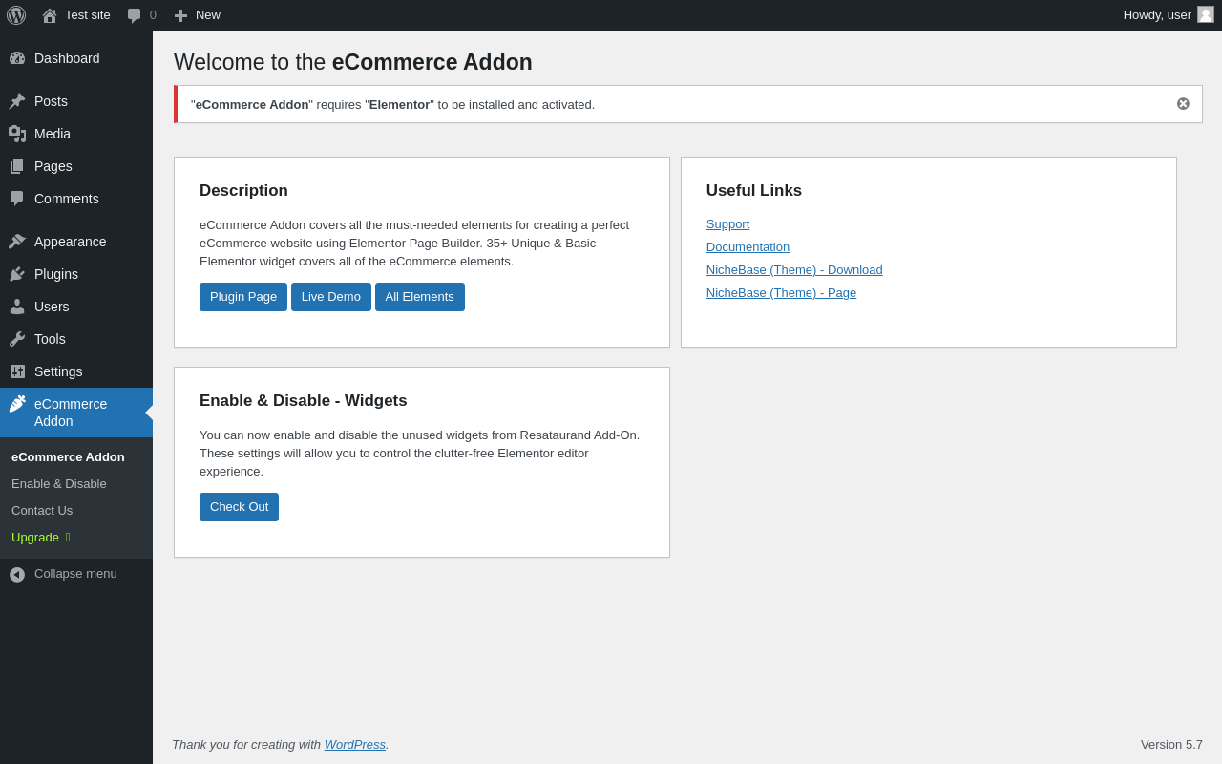Open the Comments menu item
Image resolution: width=1222 pixels, height=764 pixels.
pyautogui.click(x=76, y=199)
